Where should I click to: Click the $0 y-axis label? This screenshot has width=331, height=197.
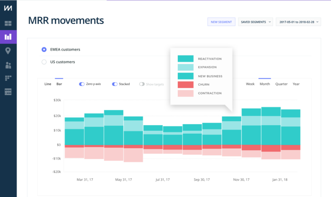(59, 145)
